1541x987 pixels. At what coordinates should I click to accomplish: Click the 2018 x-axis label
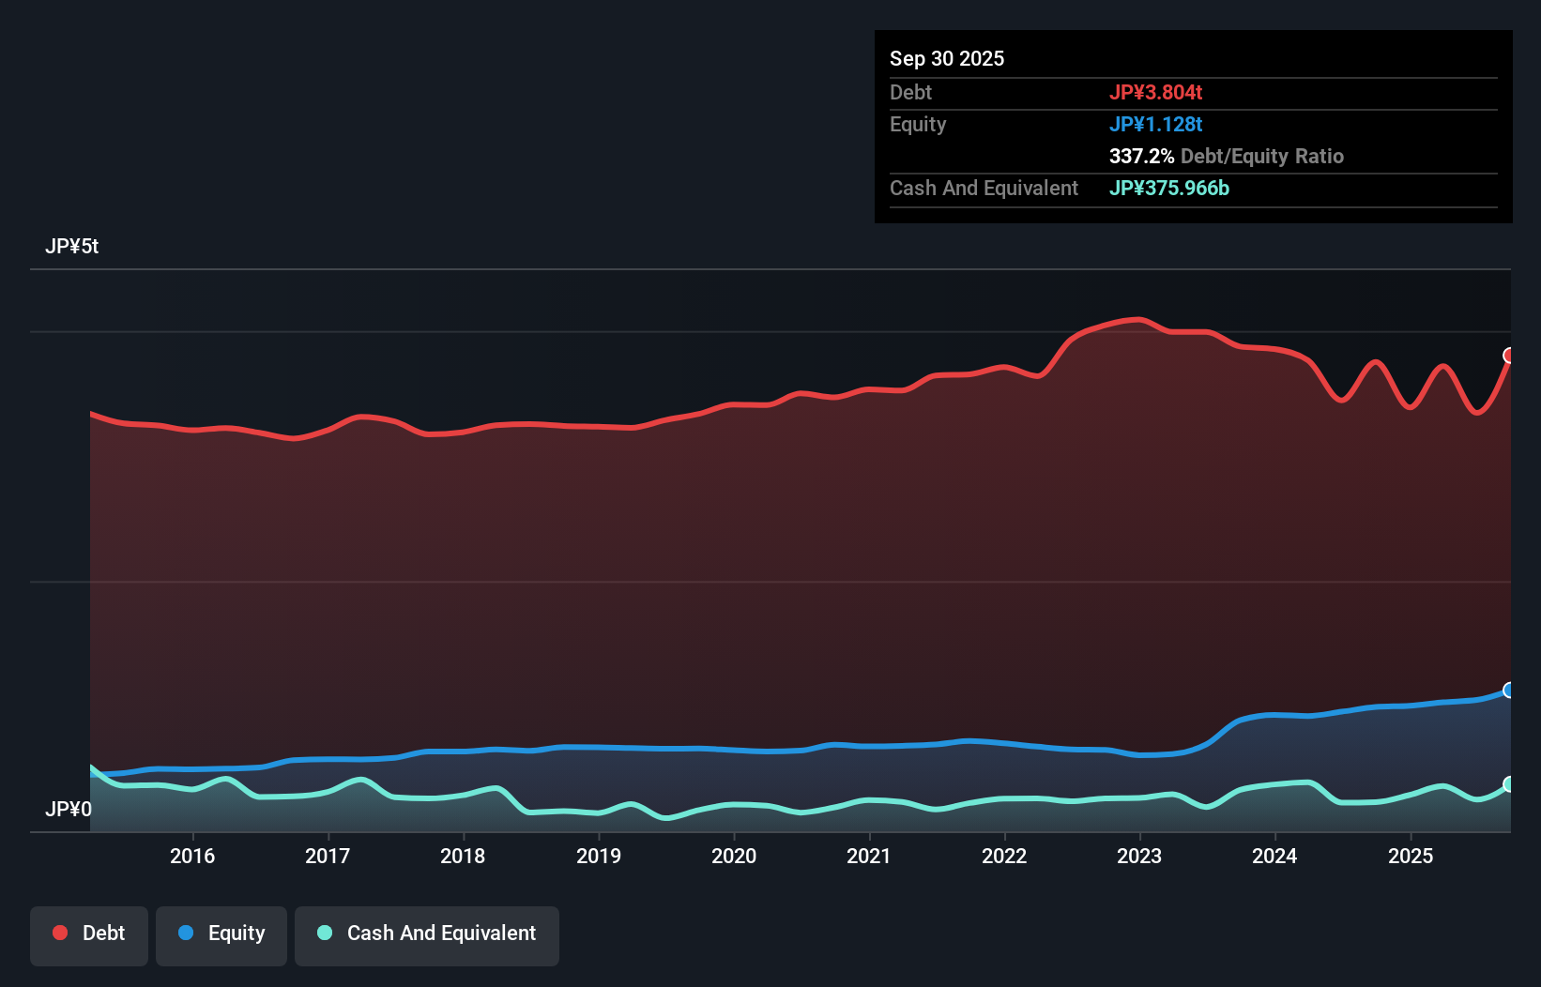pyautogui.click(x=463, y=856)
